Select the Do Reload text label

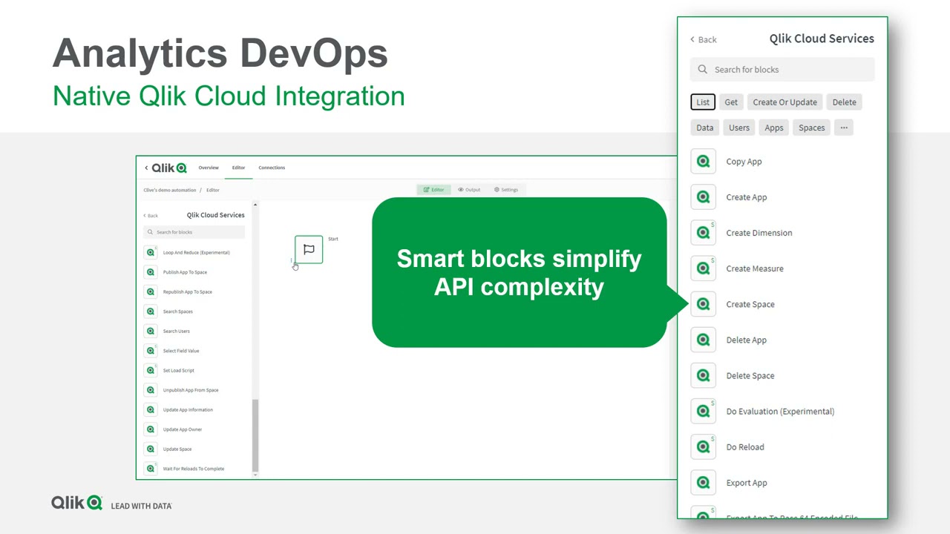click(745, 446)
